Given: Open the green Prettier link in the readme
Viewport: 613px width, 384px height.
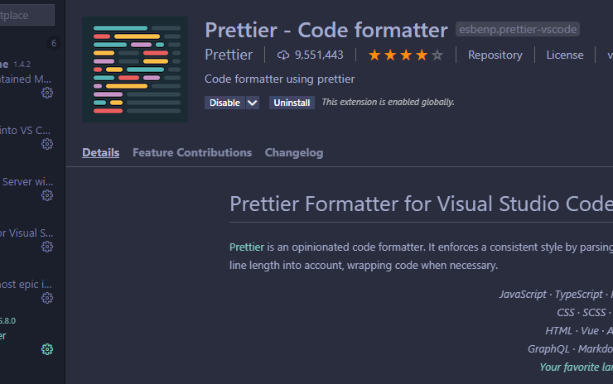Looking at the screenshot, I should 247,247.
